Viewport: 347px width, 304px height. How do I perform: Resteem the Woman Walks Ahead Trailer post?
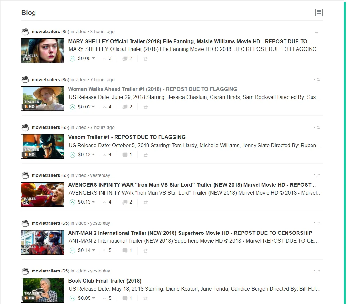click(x=146, y=107)
